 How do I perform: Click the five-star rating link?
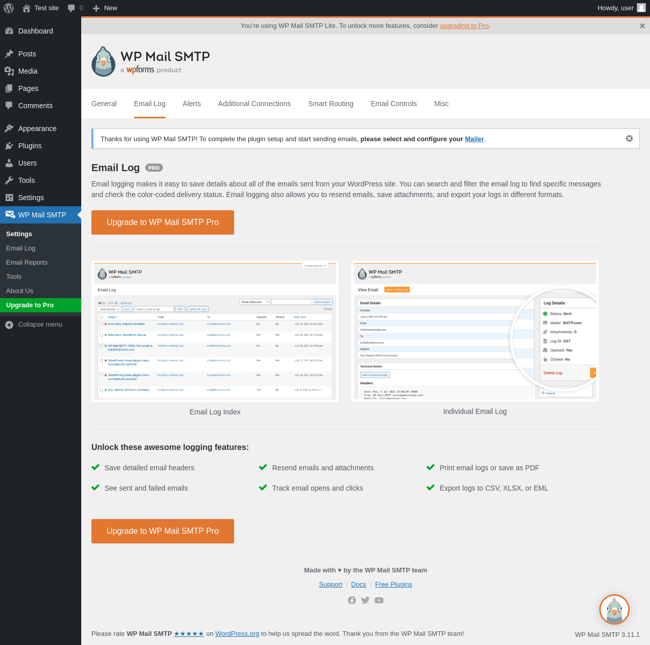[189, 634]
